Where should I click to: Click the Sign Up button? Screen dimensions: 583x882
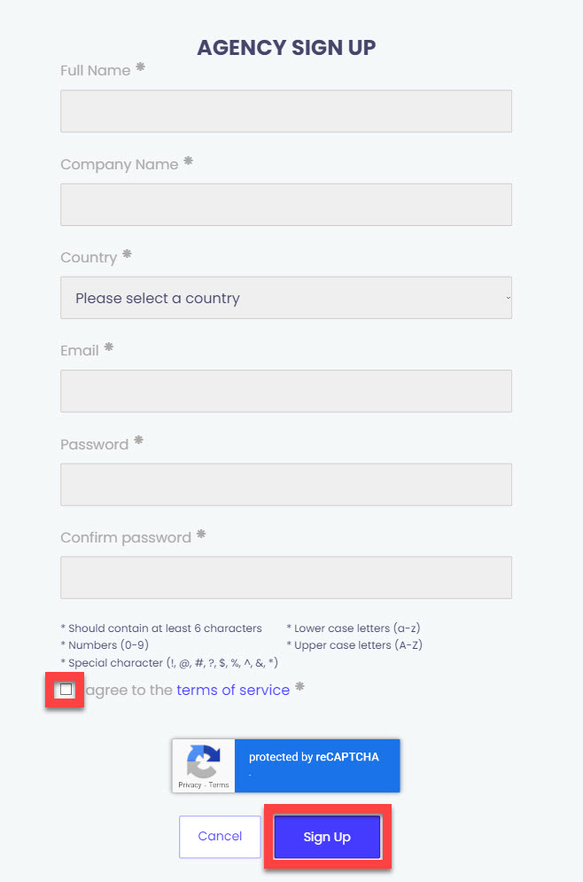pos(327,837)
